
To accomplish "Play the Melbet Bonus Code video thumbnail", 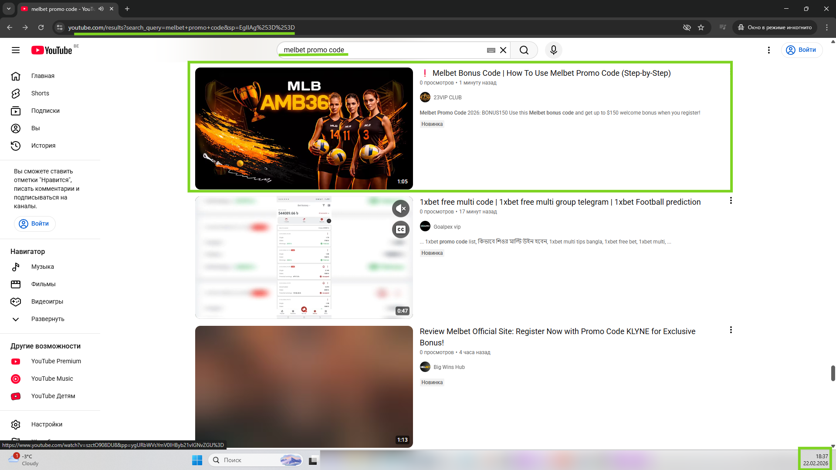I will [x=304, y=128].
